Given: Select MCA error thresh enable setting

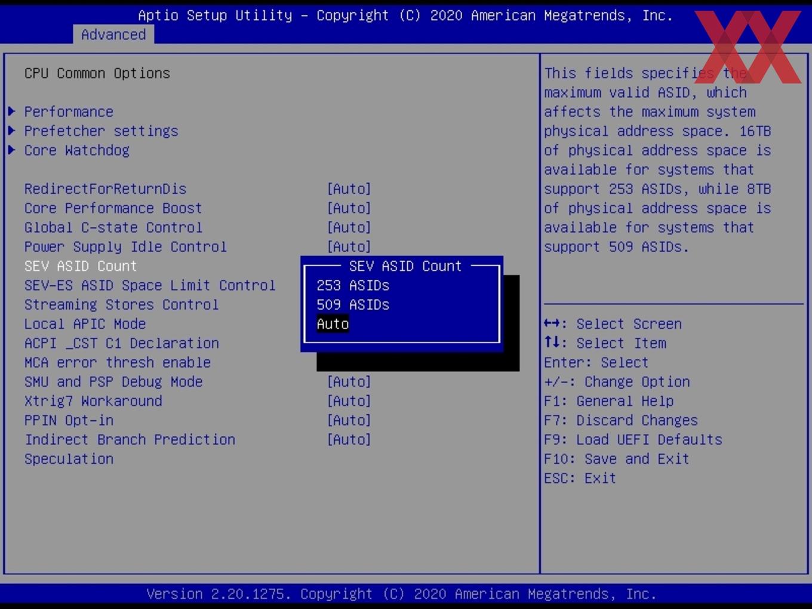Looking at the screenshot, I should (x=117, y=362).
